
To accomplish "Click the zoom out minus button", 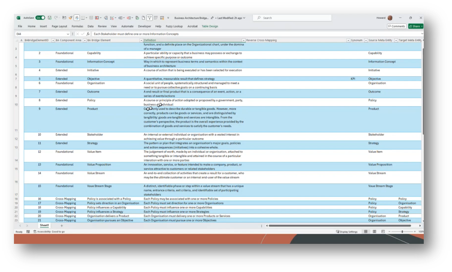I will point(389,232).
